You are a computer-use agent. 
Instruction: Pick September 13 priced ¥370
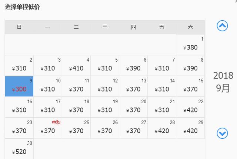(133, 86)
